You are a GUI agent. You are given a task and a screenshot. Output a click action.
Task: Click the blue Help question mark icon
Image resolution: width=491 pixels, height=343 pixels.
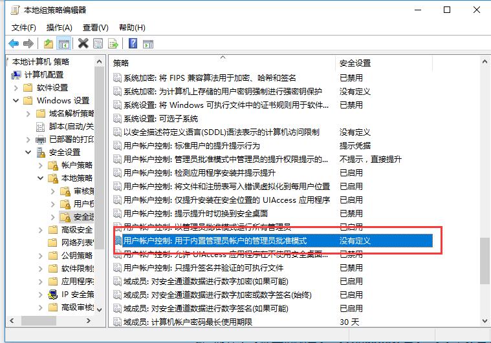[133, 43]
